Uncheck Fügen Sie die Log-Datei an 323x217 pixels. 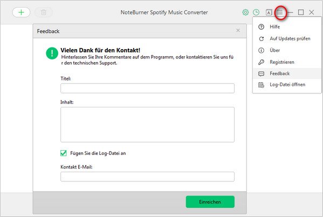[x=64, y=153]
